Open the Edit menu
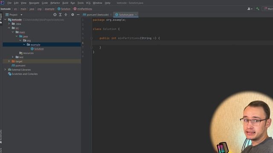This screenshot has width=273, height=153. tap(16, 3)
